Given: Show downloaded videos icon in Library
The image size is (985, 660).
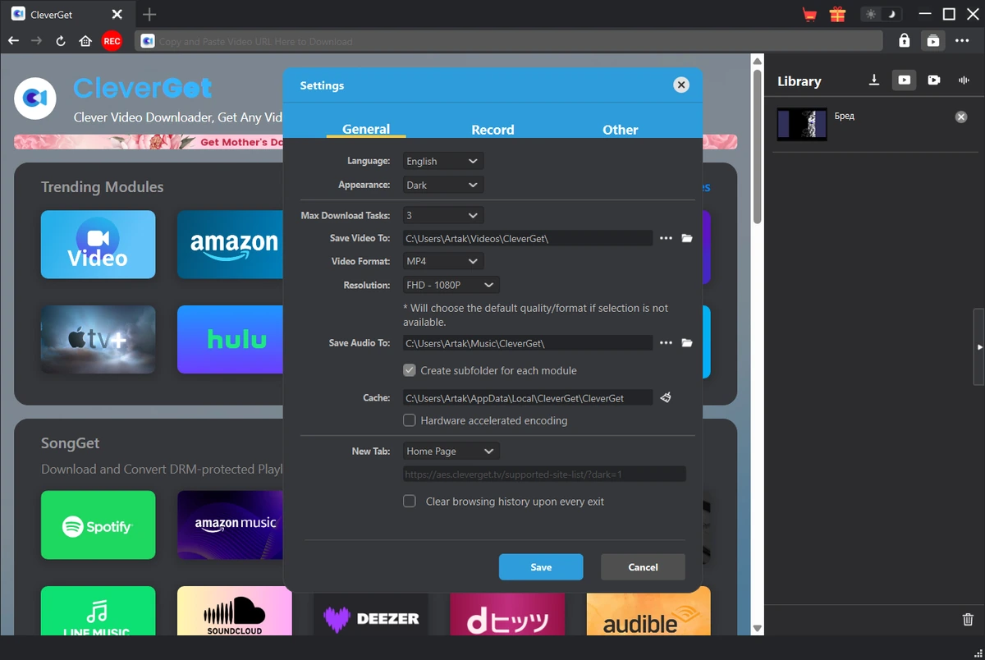Looking at the screenshot, I should pyautogui.click(x=904, y=80).
